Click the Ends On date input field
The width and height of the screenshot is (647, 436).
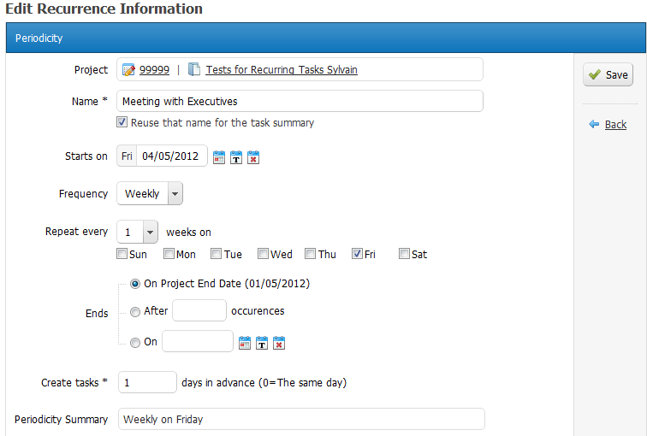[x=198, y=341]
